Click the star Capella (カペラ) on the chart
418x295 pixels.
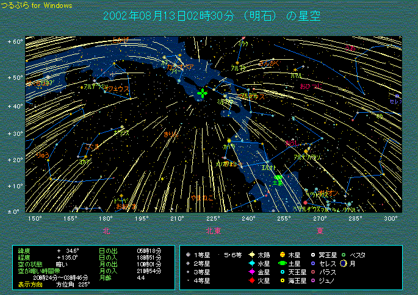229,140
